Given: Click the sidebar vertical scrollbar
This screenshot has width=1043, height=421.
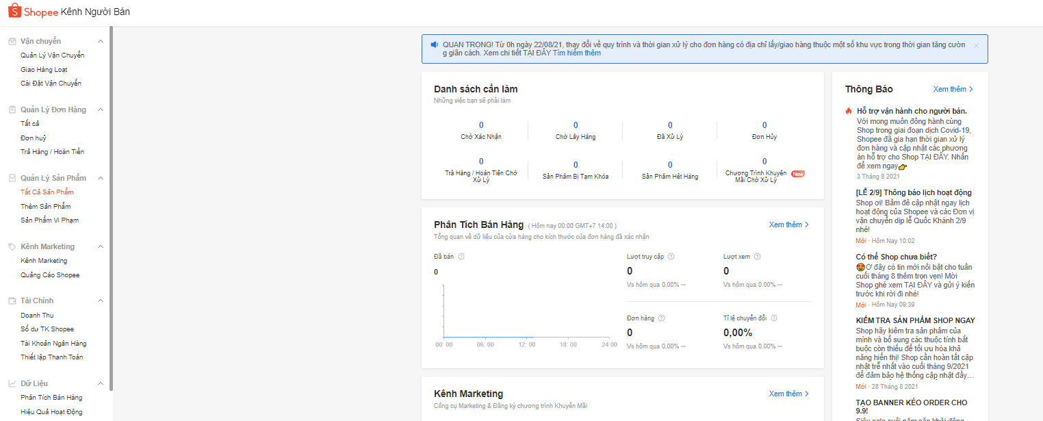Looking at the screenshot, I should tap(111, 205).
